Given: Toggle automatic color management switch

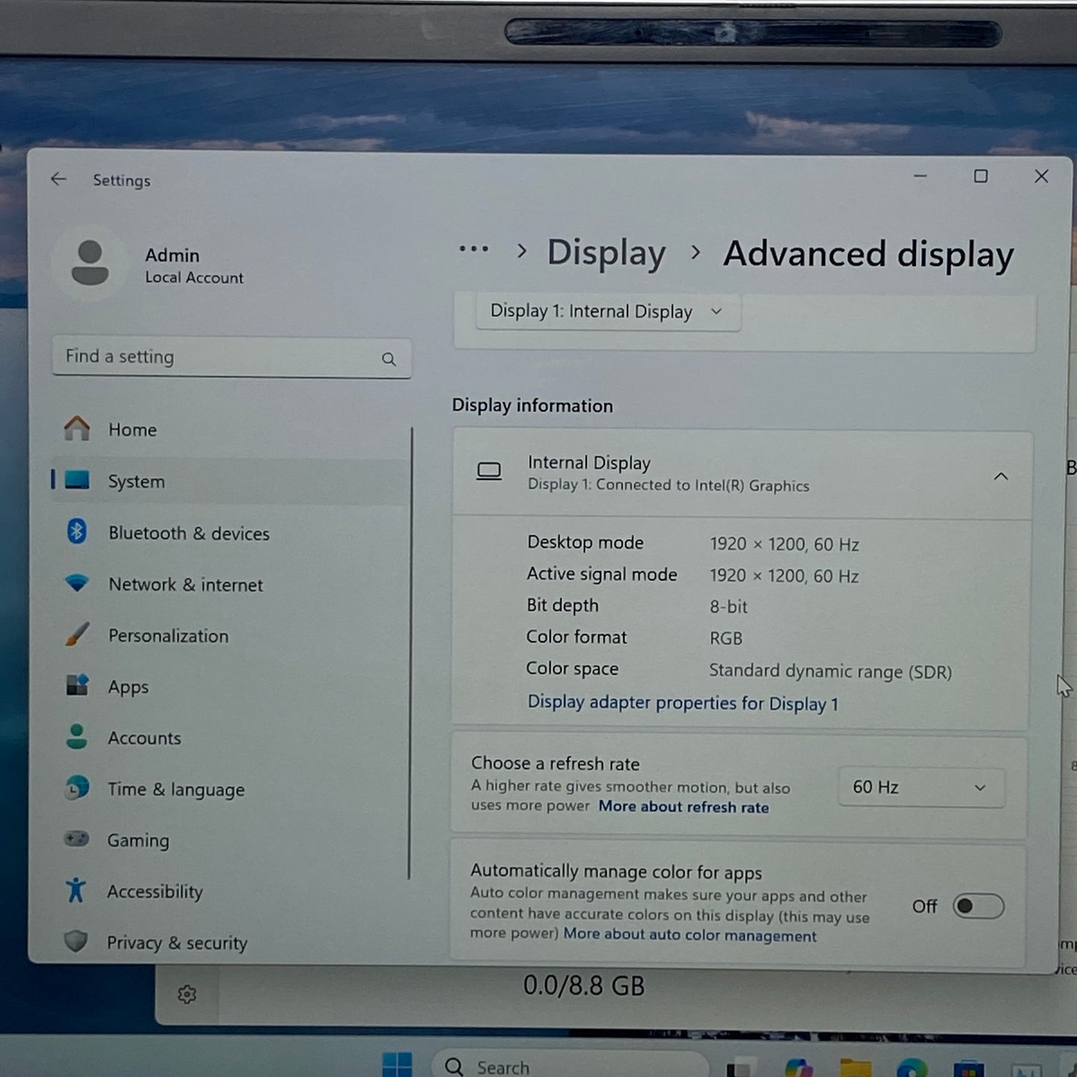Looking at the screenshot, I should [x=977, y=906].
